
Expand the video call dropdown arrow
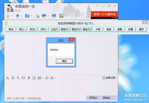click(22, 16)
